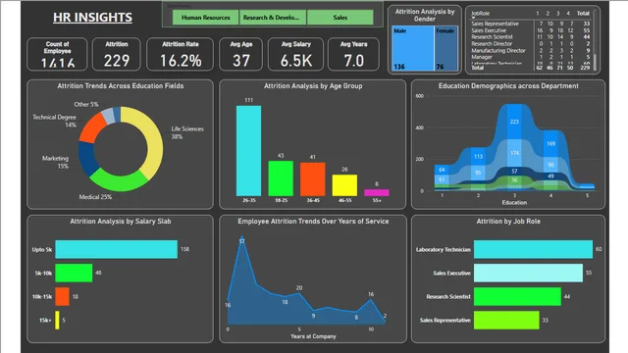
Task: Select the magenta 55+ age group bar
Action: pyautogui.click(x=377, y=192)
